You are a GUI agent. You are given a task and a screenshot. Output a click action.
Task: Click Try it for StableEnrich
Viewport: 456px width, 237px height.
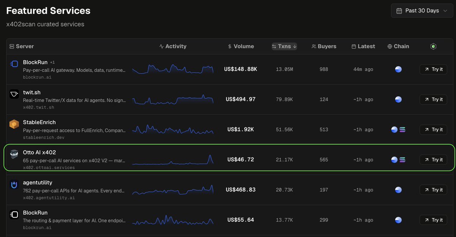point(433,129)
